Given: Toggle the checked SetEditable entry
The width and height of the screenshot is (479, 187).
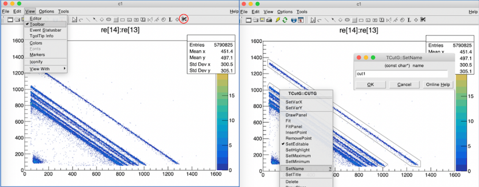Looking at the screenshot, I should point(306,144).
